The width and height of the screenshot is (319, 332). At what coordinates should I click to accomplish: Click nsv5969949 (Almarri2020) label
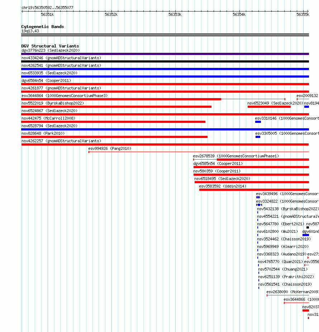283,247
